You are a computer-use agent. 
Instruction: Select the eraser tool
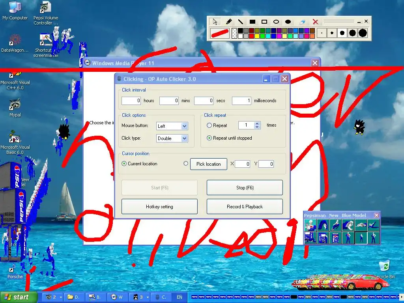pyautogui.click(x=303, y=22)
